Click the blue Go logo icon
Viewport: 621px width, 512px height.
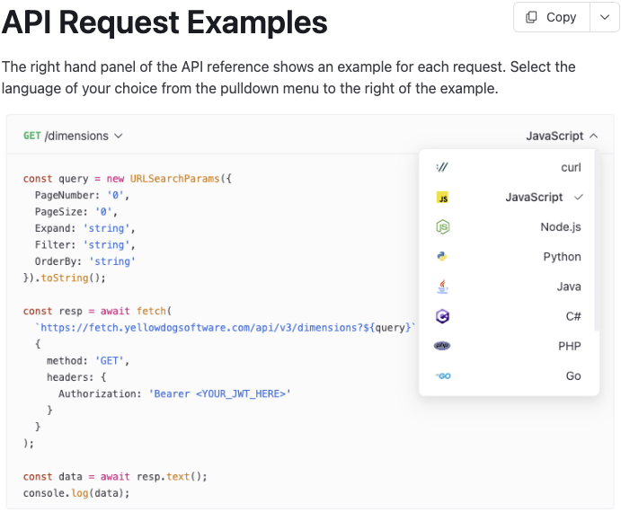click(443, 375)
